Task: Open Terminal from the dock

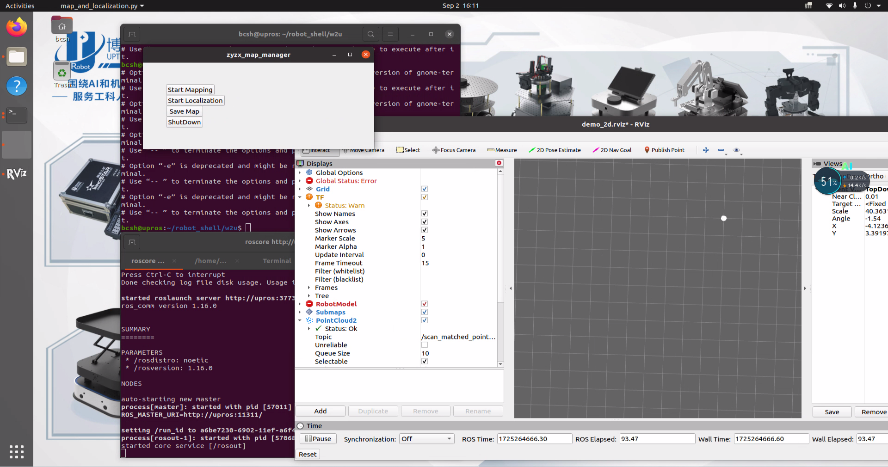Action: coord(17,115)
